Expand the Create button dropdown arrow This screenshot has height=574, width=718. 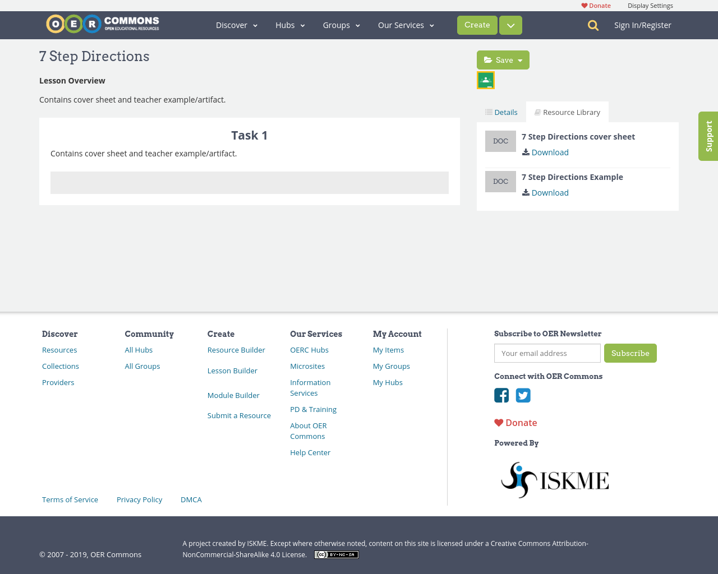(x=509, y=25)
